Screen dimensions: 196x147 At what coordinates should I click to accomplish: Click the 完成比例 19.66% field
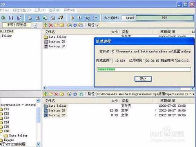point(119,61)
